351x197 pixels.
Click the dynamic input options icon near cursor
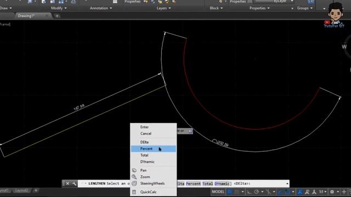tap(190, 131)
